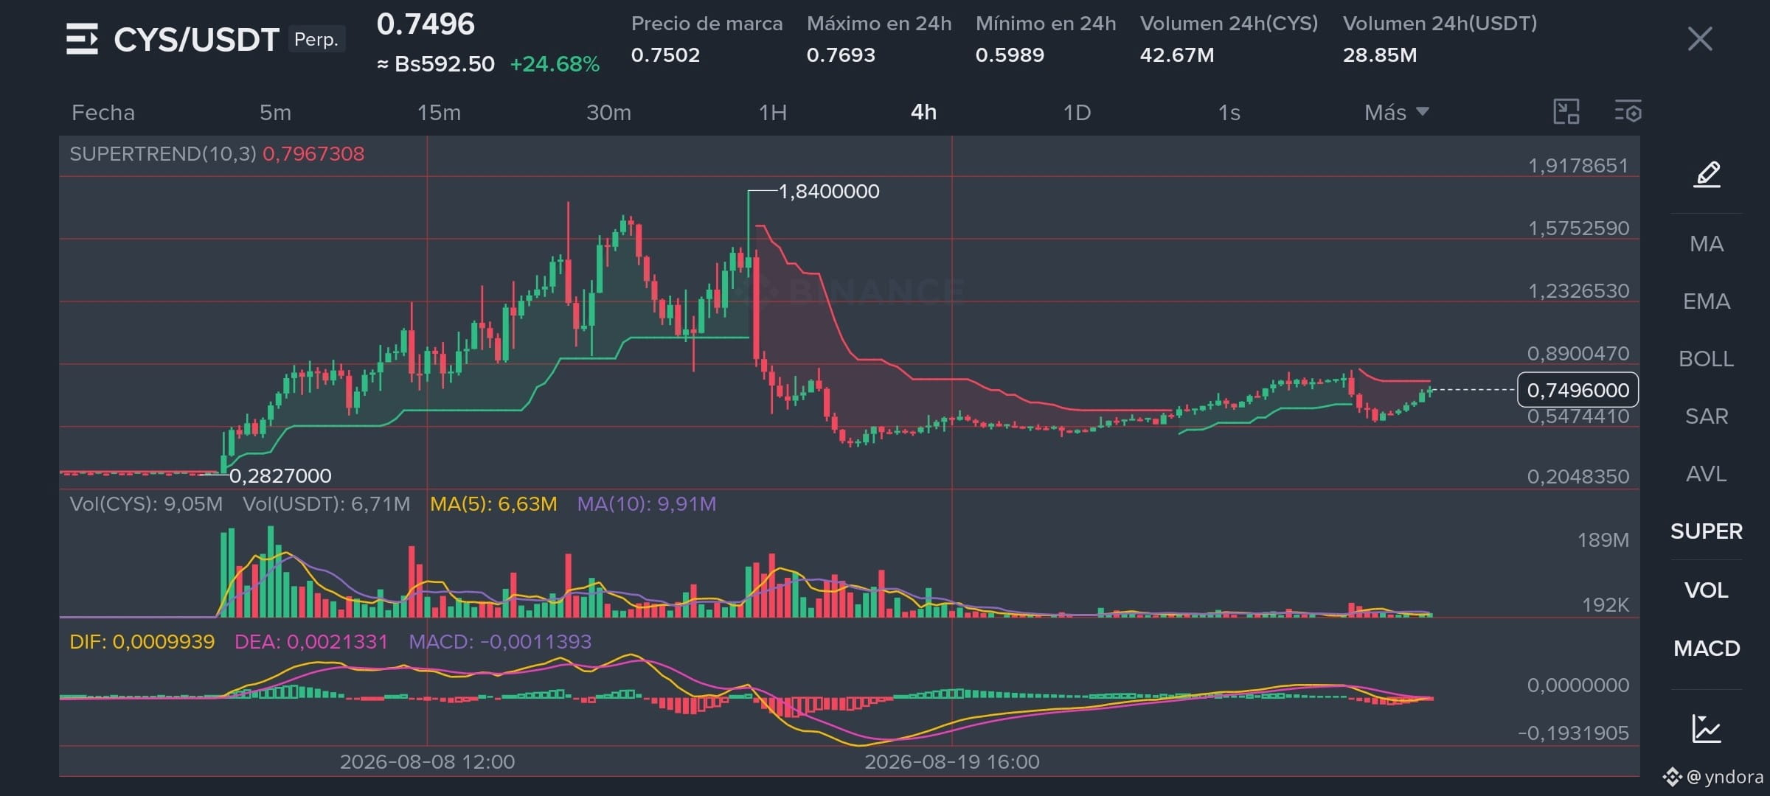Viewport: 1770px width, 796px height.
Task: Select the 1s timeframe
Action: (x=1229, y=112)
